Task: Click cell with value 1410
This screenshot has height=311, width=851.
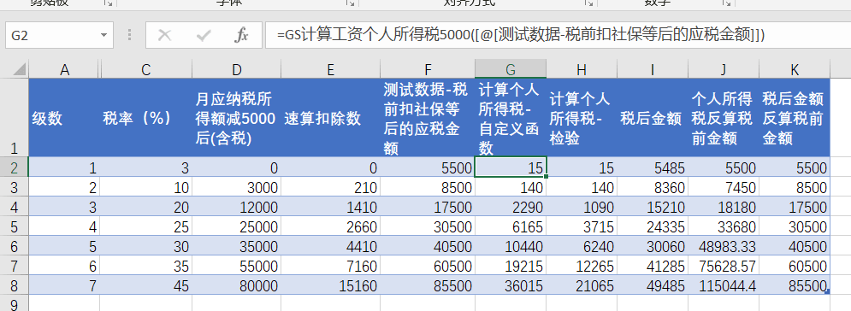Action: click(330, 207)
